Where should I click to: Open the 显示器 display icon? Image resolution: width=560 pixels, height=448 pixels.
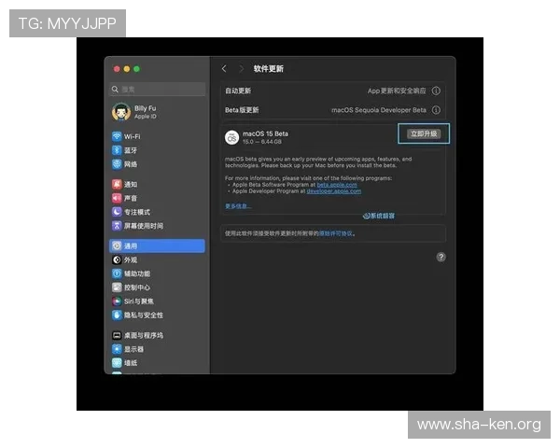click(x=117, y=349)
